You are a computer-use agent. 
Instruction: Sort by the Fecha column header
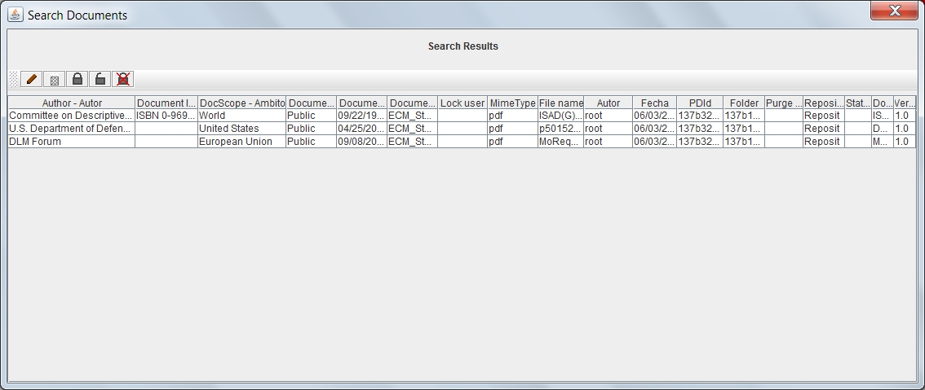tap(655, 103)
